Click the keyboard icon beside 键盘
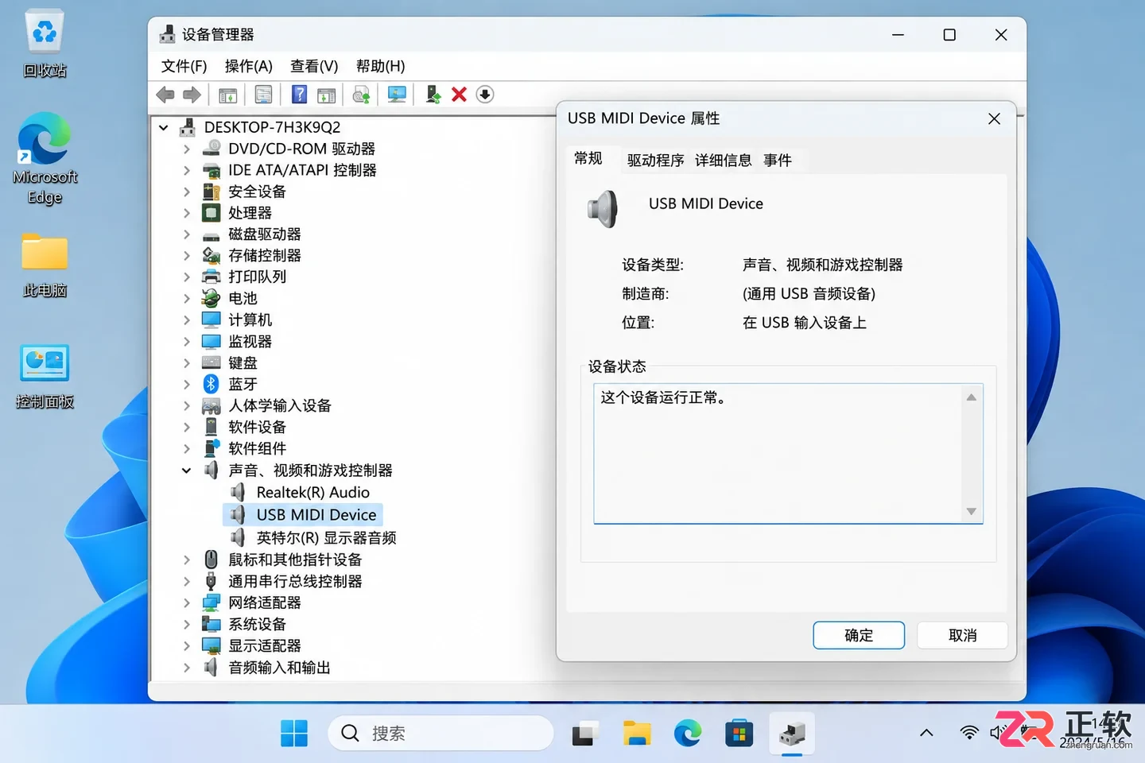The height and width of the screenshot is (763, 1145). pyautogui.click(x=211, y=362)
